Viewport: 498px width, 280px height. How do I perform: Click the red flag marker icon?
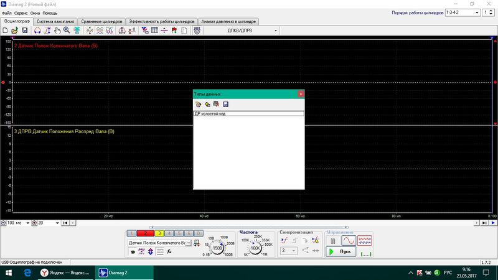click(174, 30)
